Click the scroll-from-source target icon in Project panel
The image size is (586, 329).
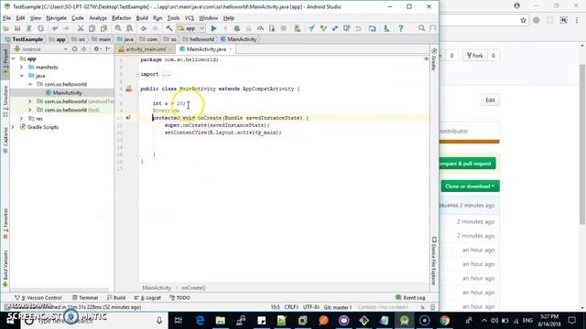75,49
